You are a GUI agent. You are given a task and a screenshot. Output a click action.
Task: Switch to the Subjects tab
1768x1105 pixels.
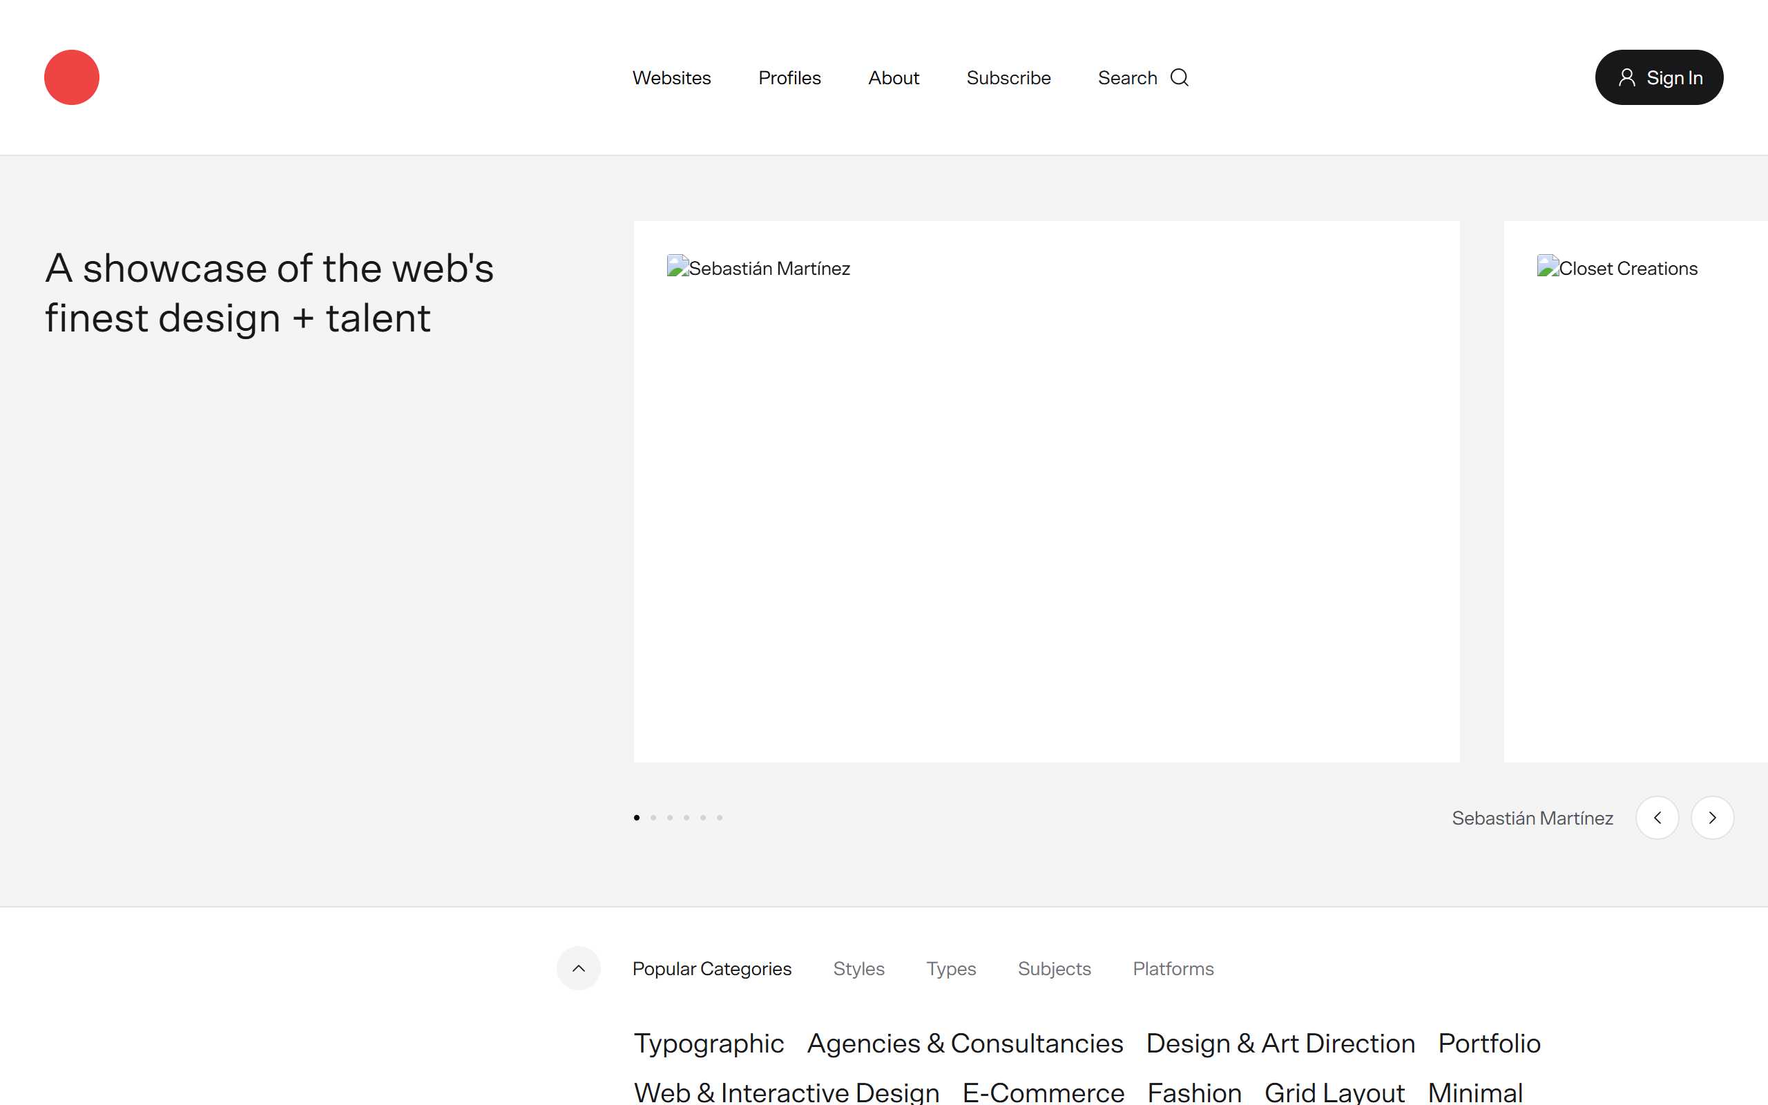pyautogui.click(x=1053, y=968)
